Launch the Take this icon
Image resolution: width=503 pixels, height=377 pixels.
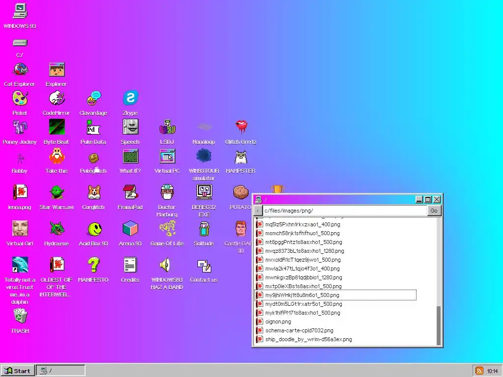(57, 156)
